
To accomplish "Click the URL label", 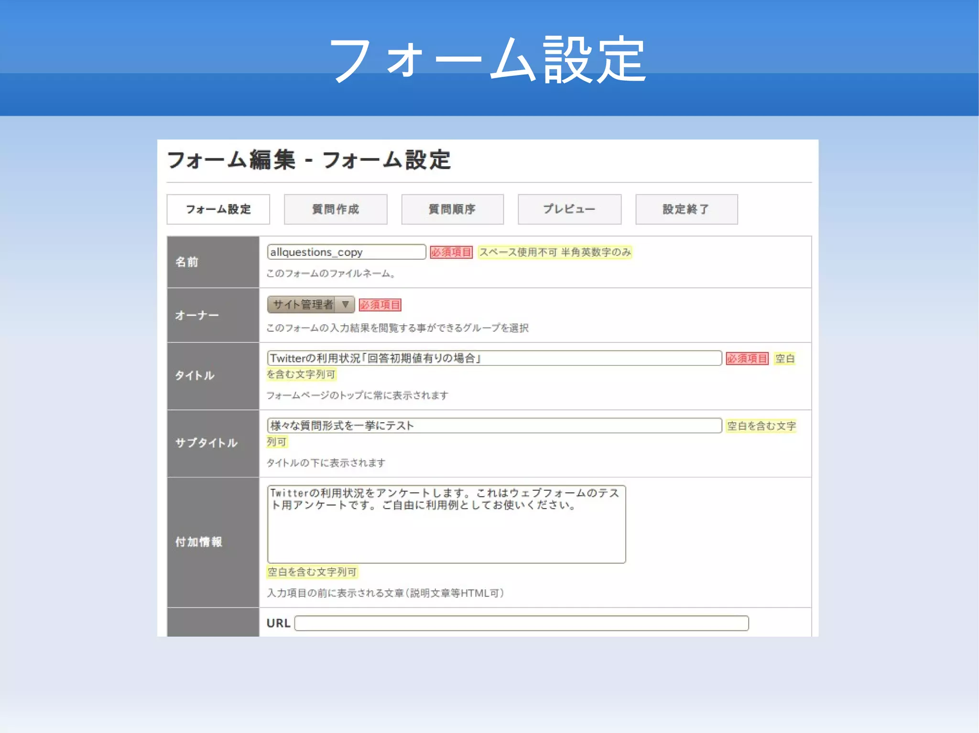I will click(x=279, y=623).
